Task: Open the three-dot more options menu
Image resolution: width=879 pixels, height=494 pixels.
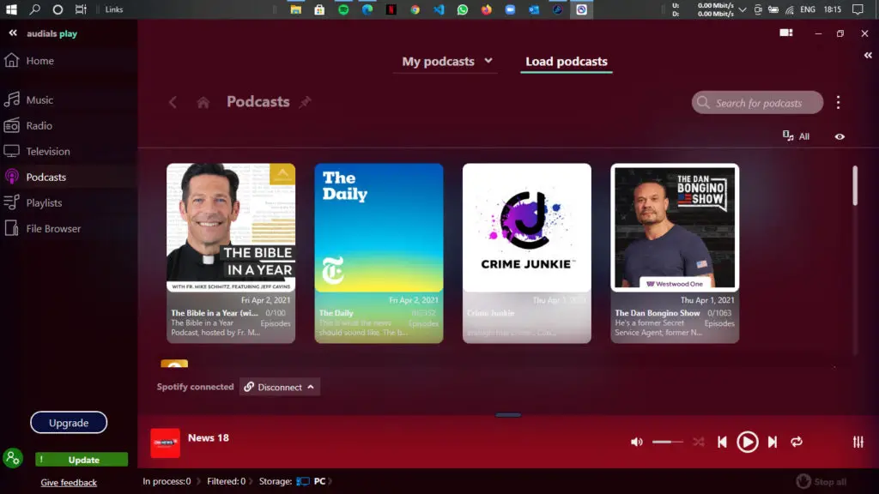Action: pyautogui.click(x=838, y=103)
